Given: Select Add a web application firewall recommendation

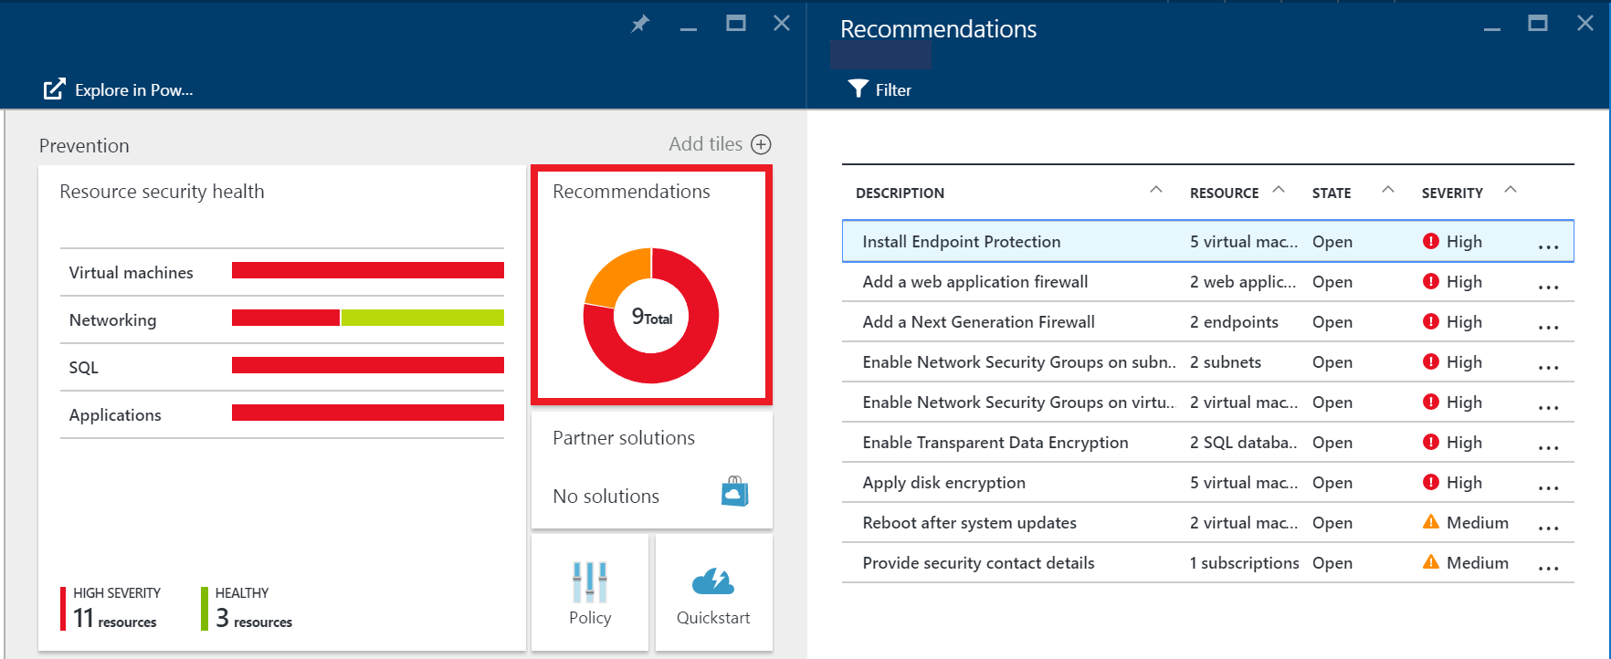Looking at the screenshot, I should point(1207,281).
